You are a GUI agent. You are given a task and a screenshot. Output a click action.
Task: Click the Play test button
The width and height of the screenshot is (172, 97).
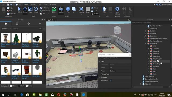click(x=105, y=10)
